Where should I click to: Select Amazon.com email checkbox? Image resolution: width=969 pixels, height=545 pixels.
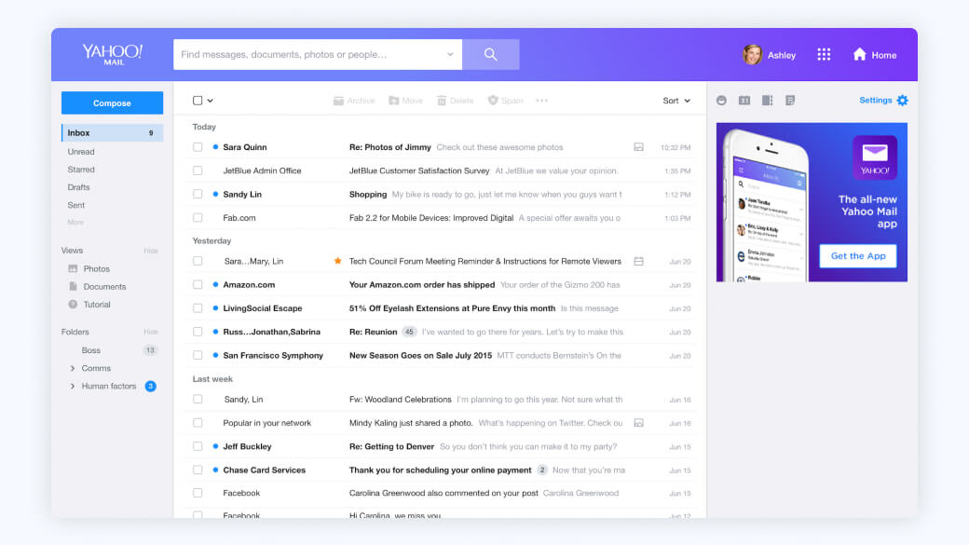198,285
